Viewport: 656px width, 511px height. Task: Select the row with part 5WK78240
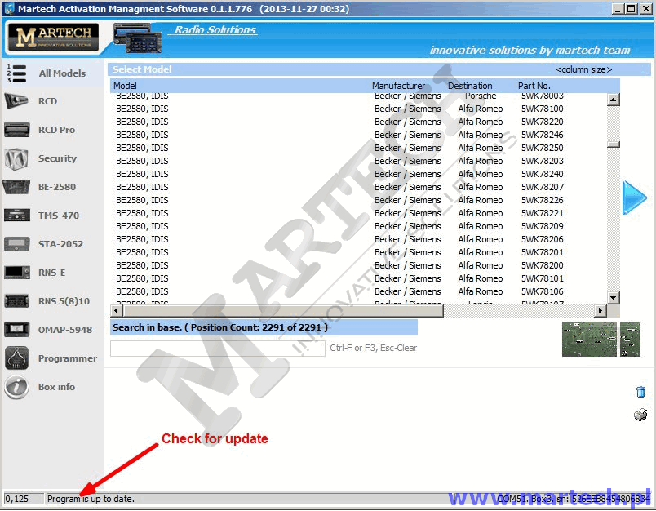pos(360,174)
